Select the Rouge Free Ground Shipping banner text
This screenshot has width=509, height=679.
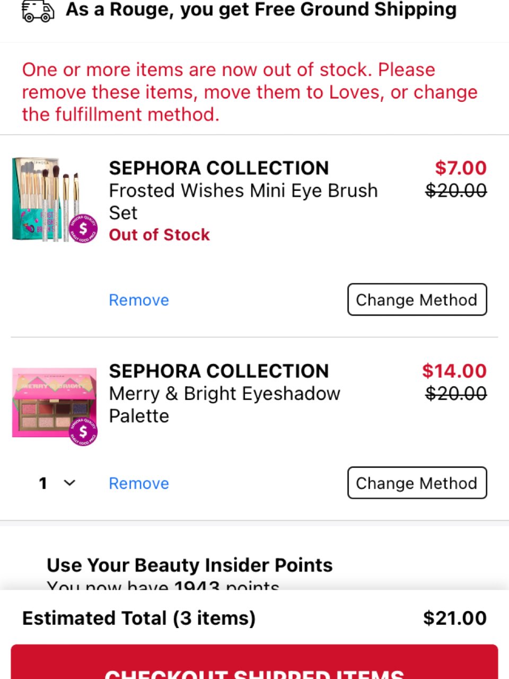(x=261, y=10)
